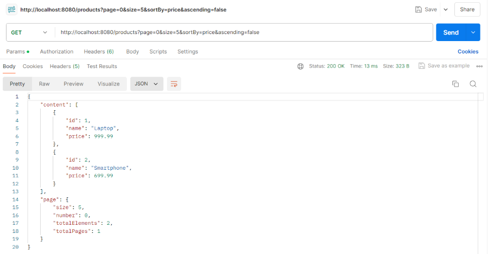Select the Visualize view mode
The width and height of the screenshot is (488, 254).
(x=108, y=84)
